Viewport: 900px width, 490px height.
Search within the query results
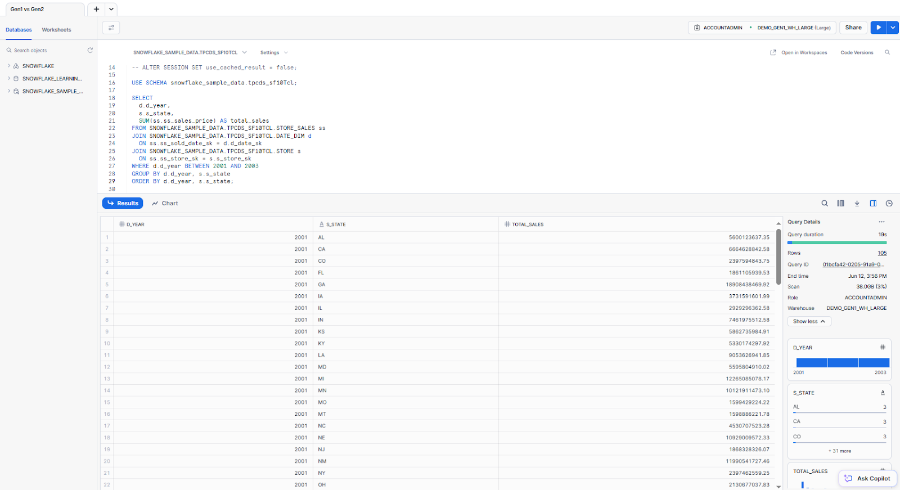click(825, 204)
